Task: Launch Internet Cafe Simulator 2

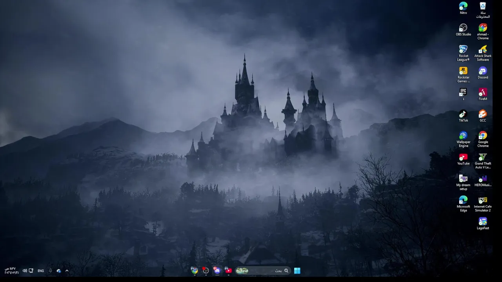Action: (483, 204)
